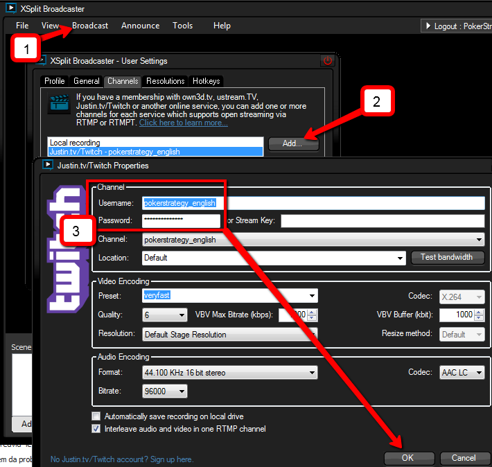Focus the Password input field
The width and height of the screenshot is (492, 467).
point(181,220)
